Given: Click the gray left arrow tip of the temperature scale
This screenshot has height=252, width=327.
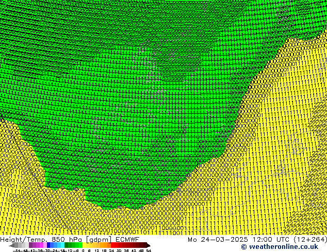Looking at the screenshot, I should click(x=12, y=246).
